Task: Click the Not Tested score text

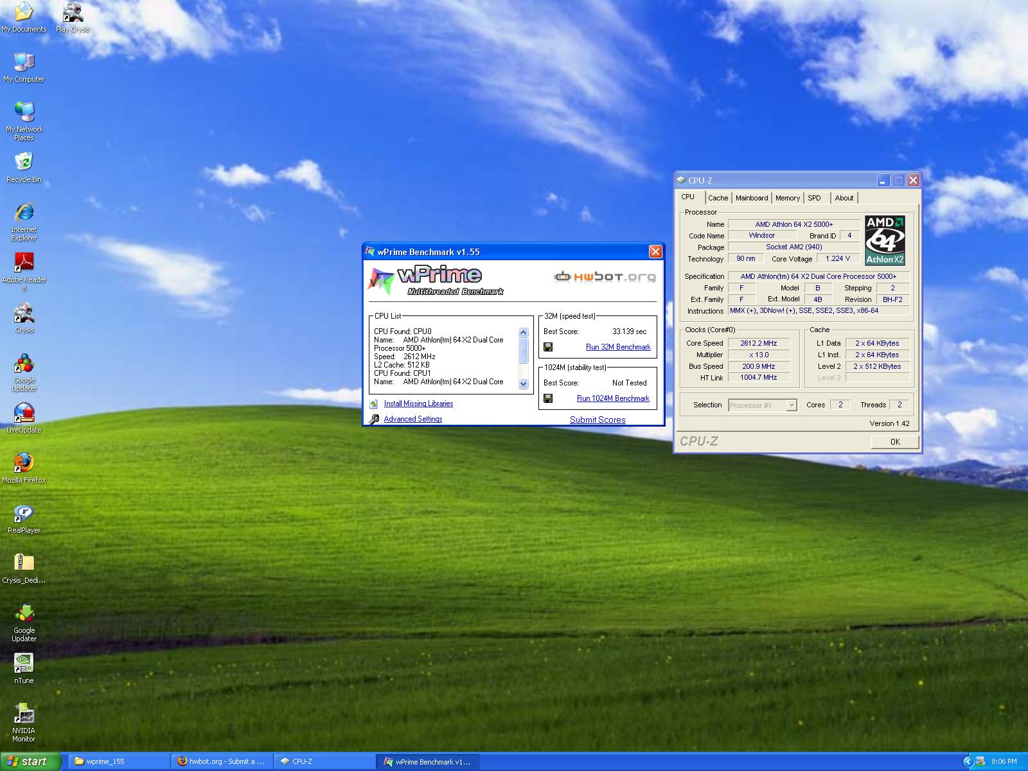Action: (629, 383)
